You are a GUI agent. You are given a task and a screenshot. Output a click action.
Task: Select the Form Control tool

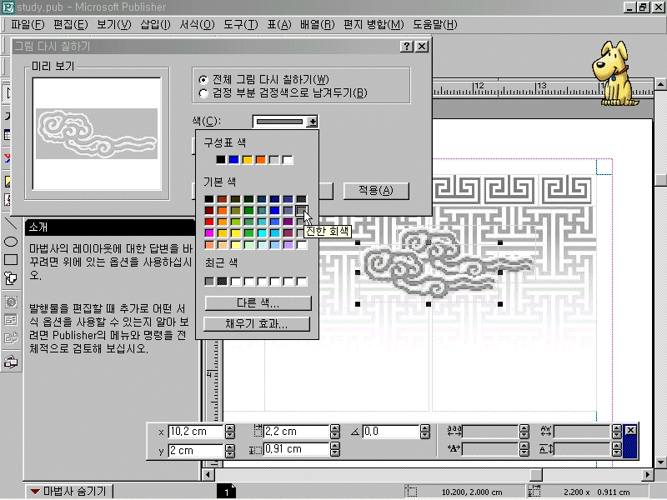pos(10,320)
